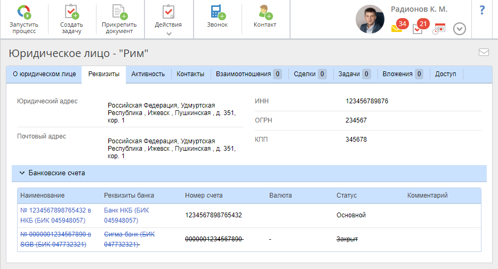Click the user profile photo

tap(370, 19)
